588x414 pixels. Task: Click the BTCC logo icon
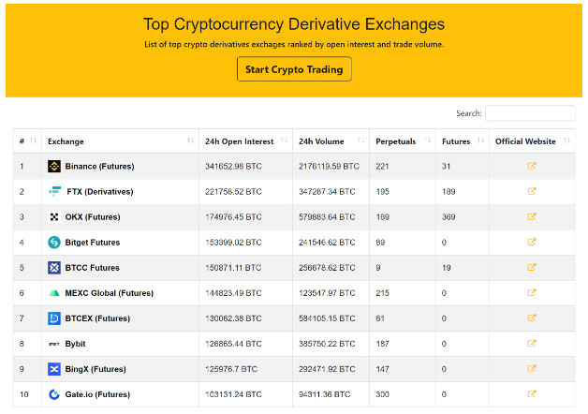(54, 267)
